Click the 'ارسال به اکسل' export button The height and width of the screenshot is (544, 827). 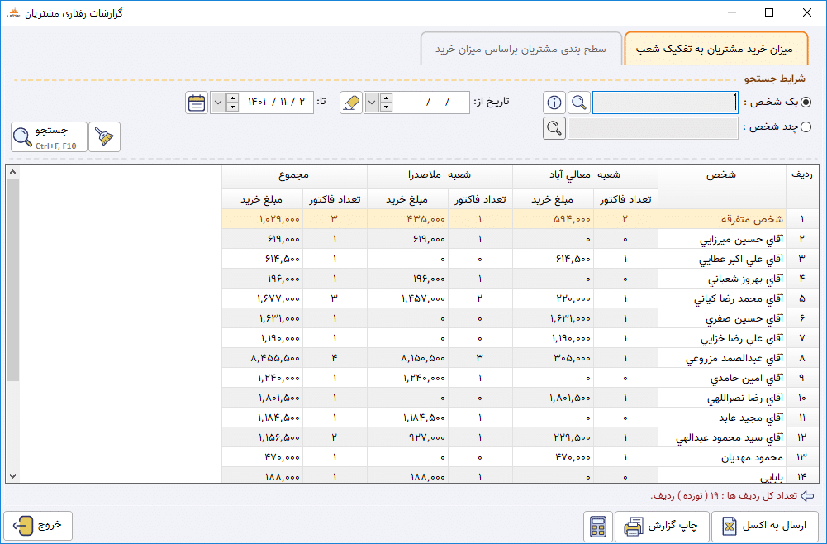(765, 526)
